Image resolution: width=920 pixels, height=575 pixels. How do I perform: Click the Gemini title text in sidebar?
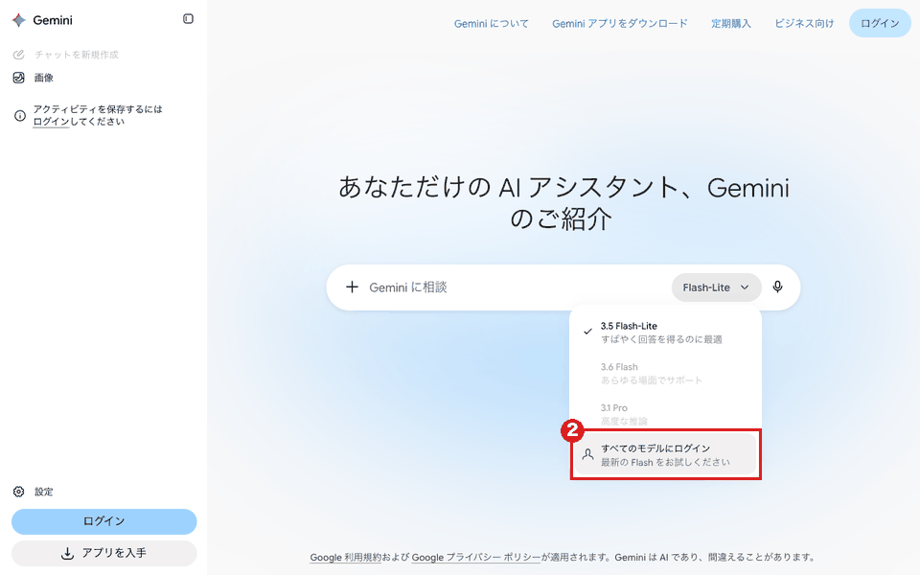(53, 20)
